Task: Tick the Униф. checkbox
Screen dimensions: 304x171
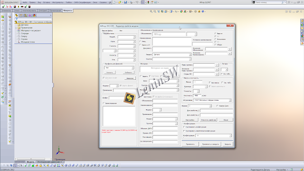Action: click(x=141, y=41)
